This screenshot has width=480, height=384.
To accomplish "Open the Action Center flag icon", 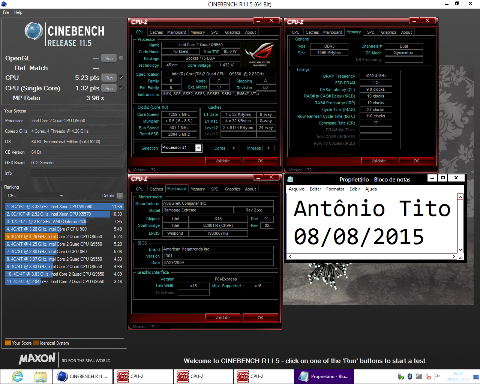I will [437, 376].
